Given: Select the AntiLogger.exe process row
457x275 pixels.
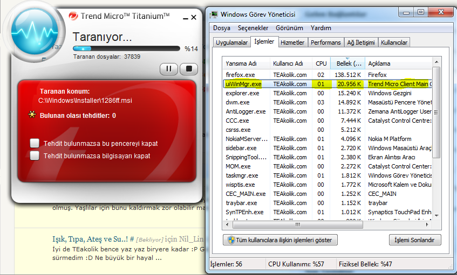Looking at the screenshot, I should pos(328,111).
